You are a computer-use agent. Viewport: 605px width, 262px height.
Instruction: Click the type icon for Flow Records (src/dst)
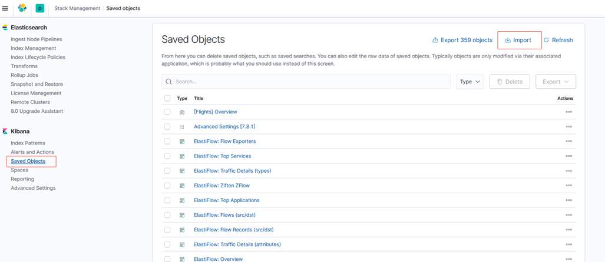point(182,230)
